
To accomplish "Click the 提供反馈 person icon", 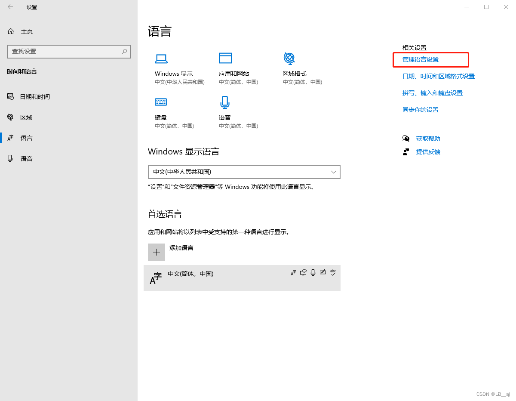I will point(406,152).
